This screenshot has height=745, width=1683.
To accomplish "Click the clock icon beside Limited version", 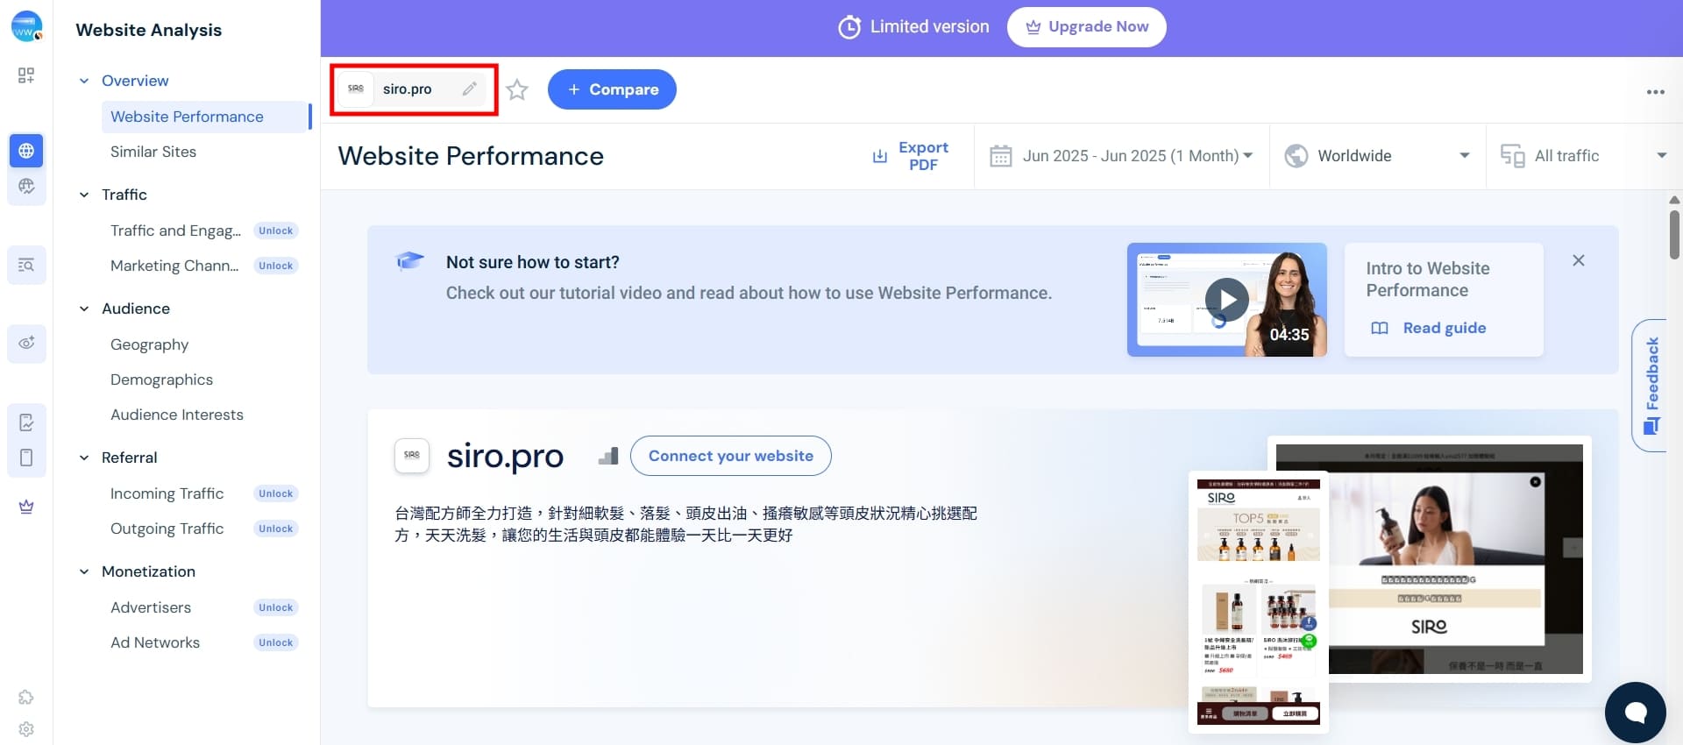I will tap(849, 27).
